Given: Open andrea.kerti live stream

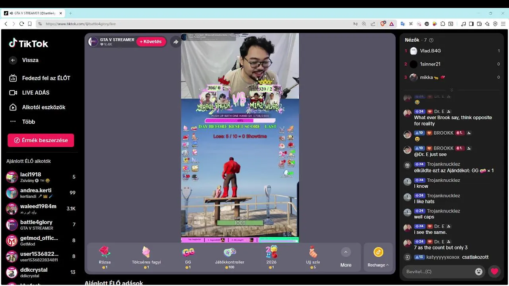Looking at the screenshot, I should coord(41,193).
